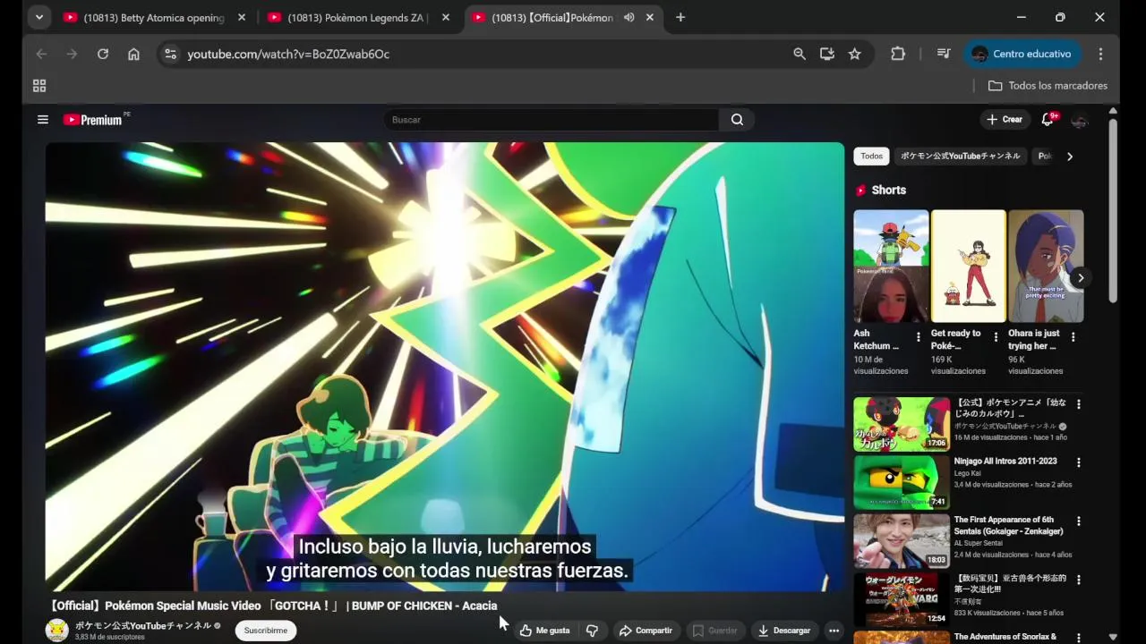Open the YouTube guide hamburger menu

(42, 119)
